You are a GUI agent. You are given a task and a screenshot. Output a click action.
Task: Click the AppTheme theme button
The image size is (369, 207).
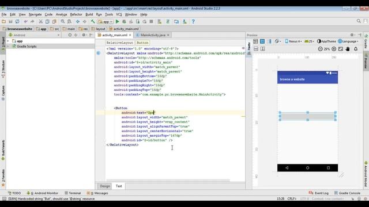326,41
